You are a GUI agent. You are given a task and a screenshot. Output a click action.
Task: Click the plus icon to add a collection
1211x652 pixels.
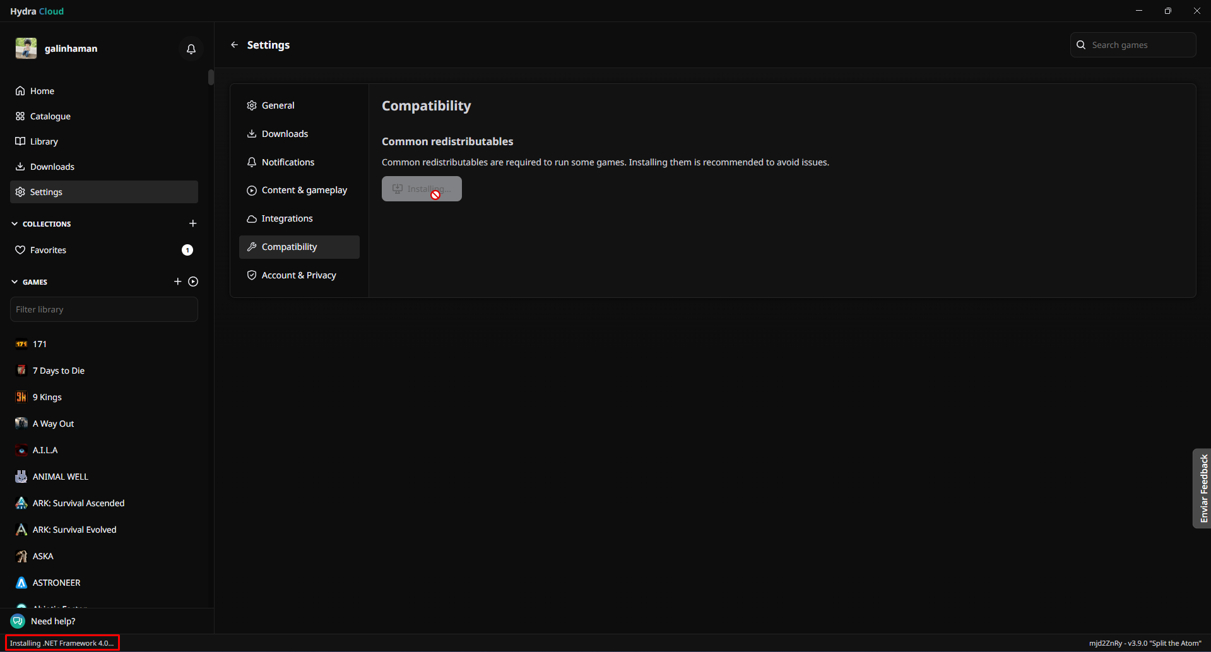tap(193, 223)
